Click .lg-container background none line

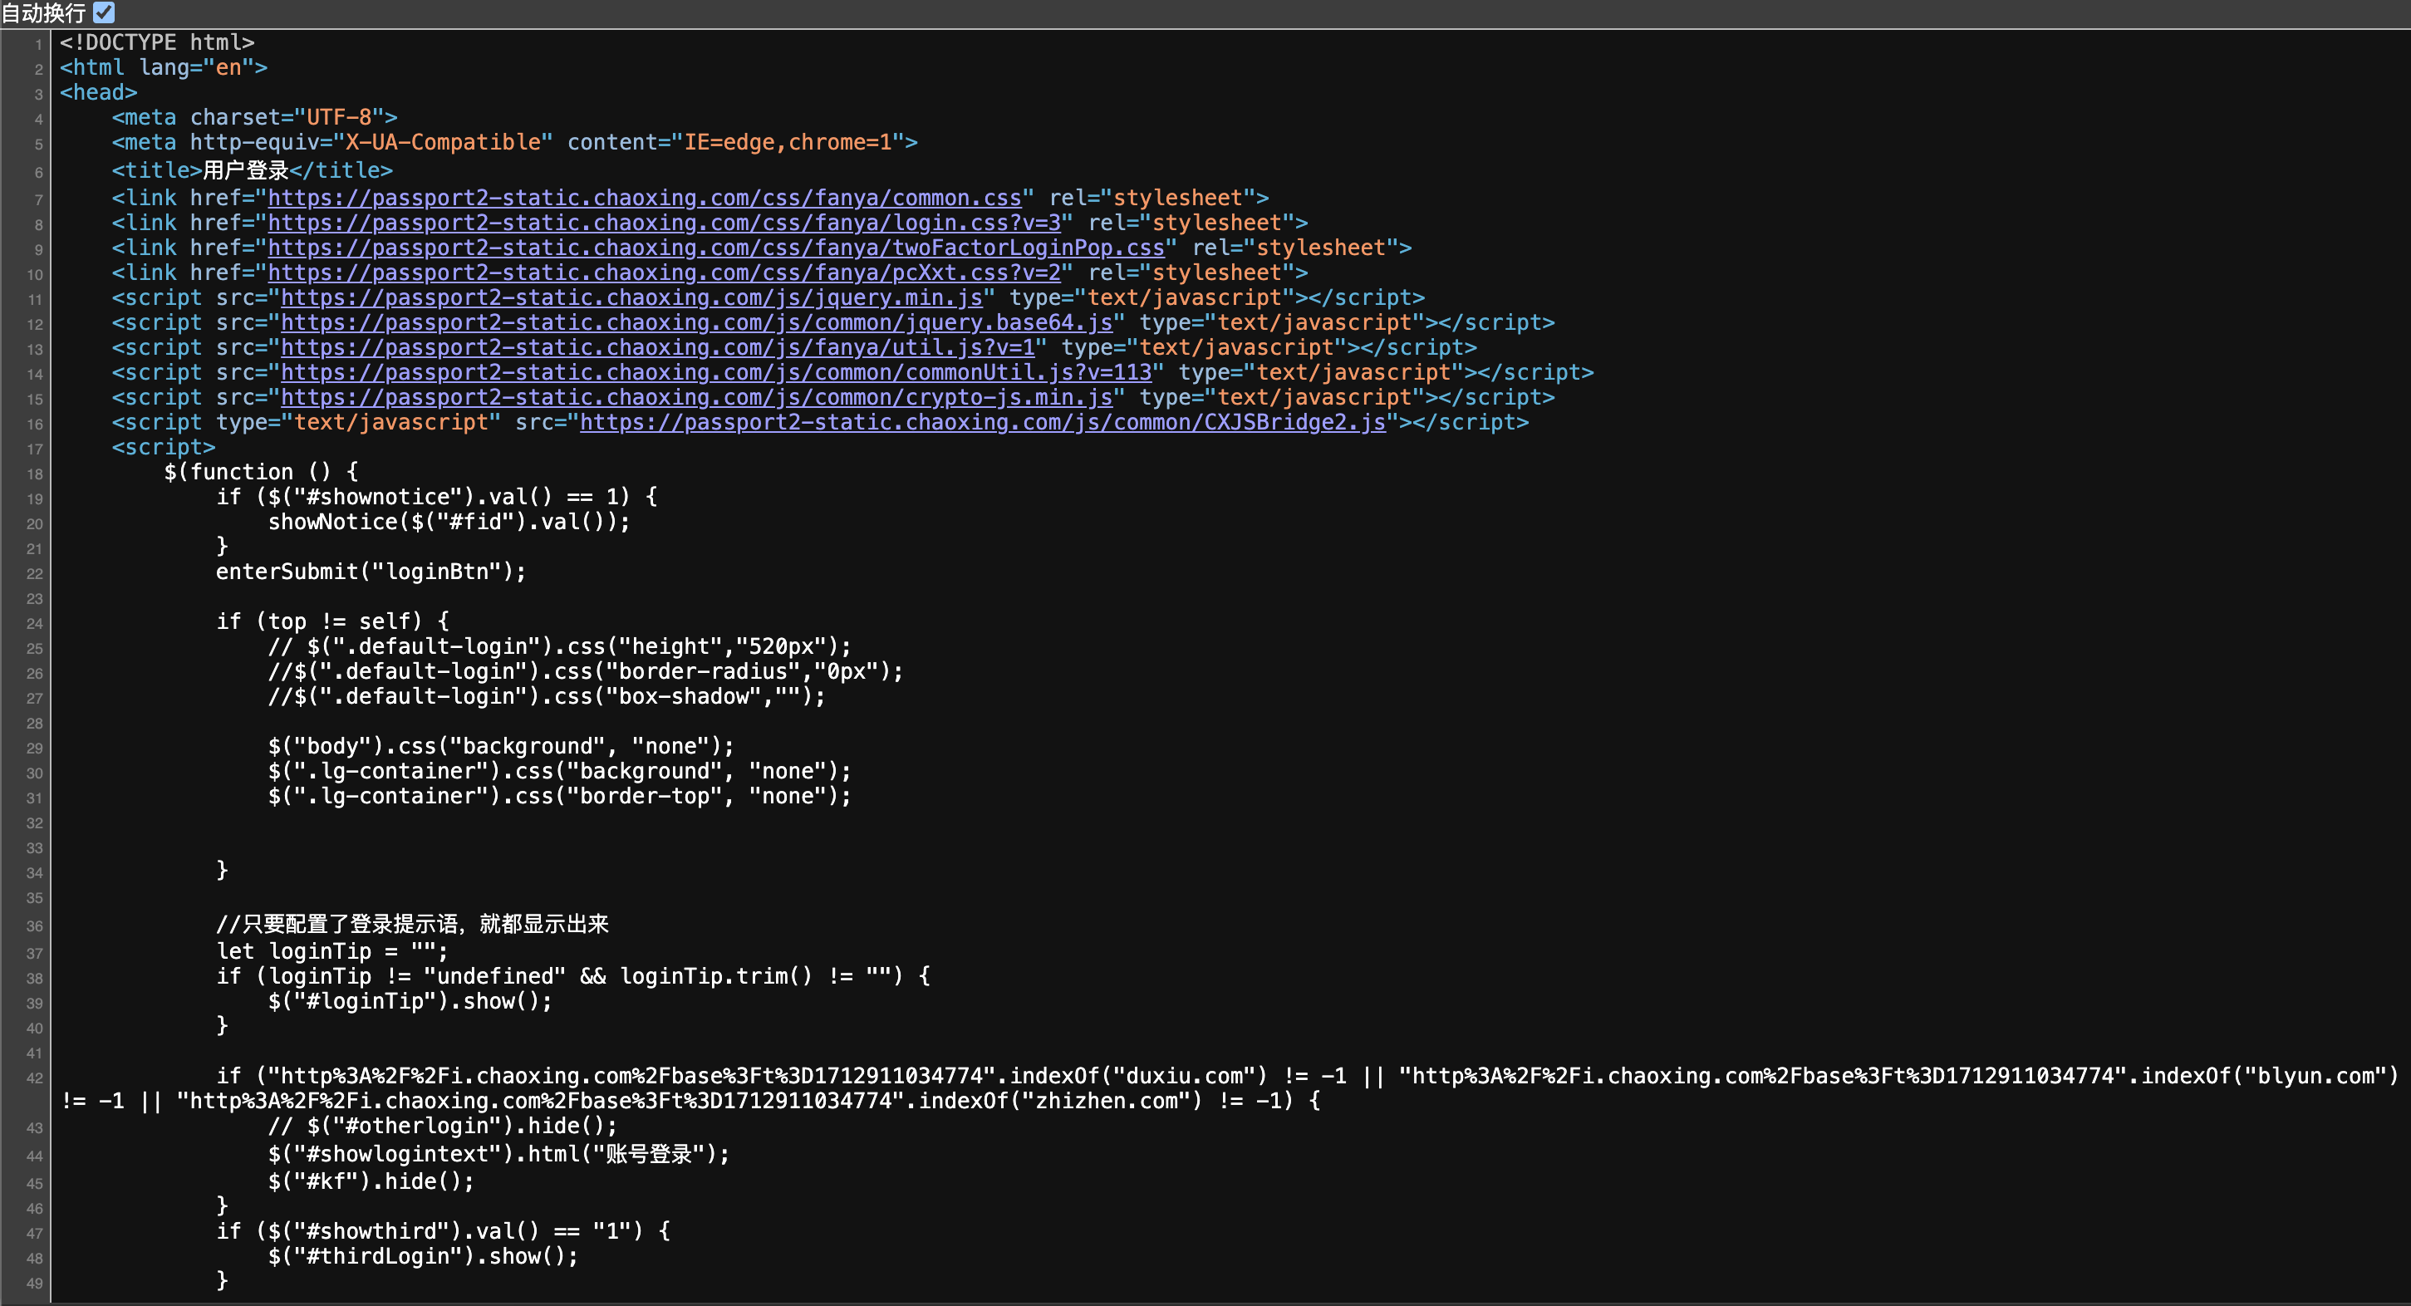click(x=560, y=772)
